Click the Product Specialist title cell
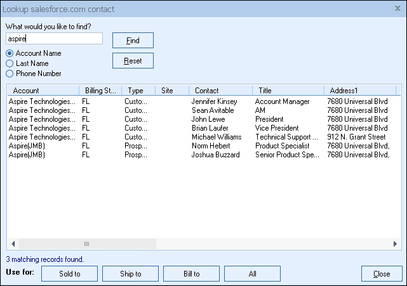The image size is (407, 286). coord(283,145)
